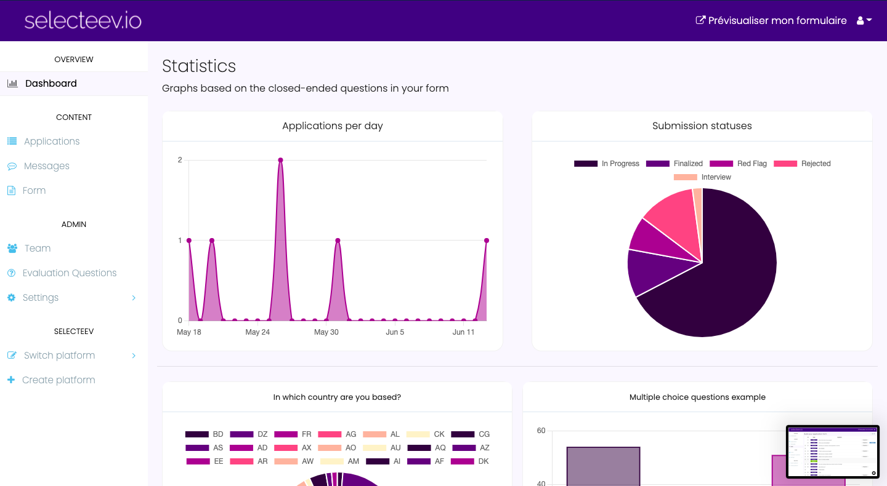
Task: Open Settings via the gear icon
Action: coord(12,297)
